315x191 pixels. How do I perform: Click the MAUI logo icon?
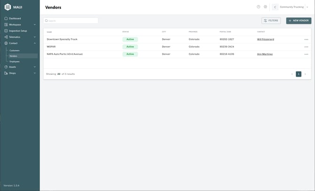[8, 7]
